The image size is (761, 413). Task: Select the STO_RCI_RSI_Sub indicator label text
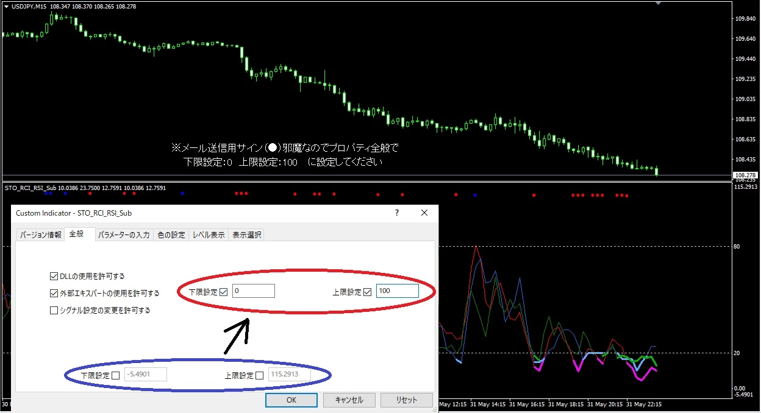pos(29,188)
